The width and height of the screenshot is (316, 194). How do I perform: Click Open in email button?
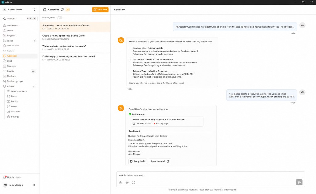pyautogui.click(x=160, y=161)
